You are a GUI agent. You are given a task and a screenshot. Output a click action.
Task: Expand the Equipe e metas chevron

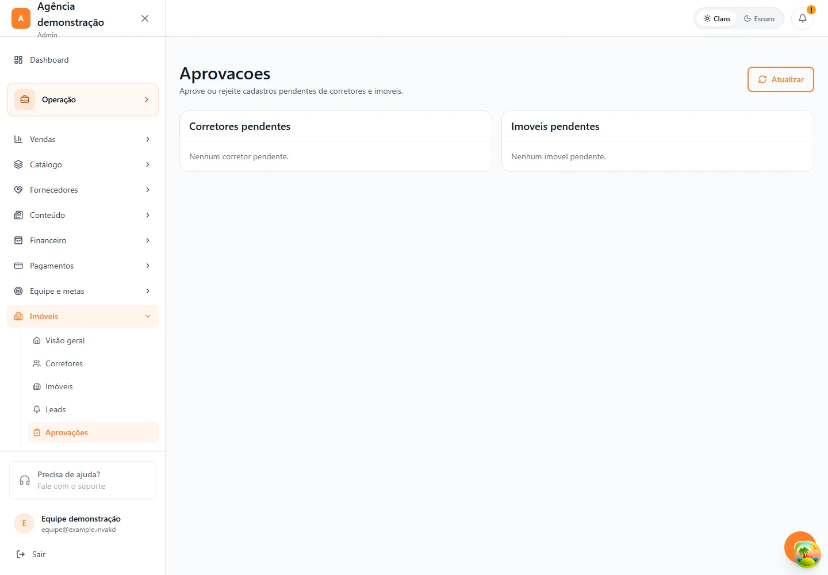coord(148,291)
